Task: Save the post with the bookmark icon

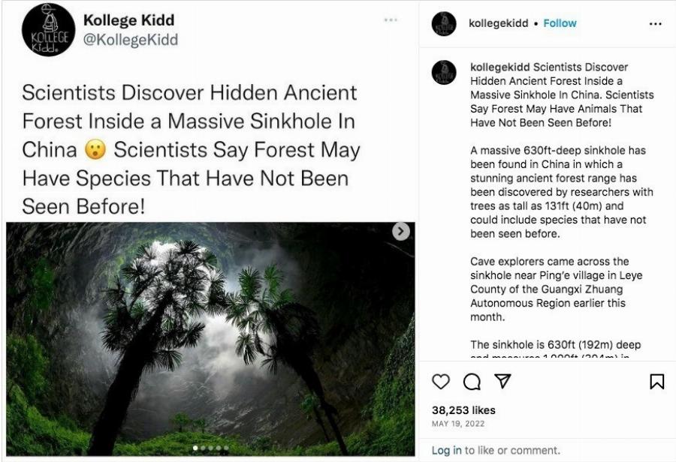Action: pyautogui.click(x=656, y=382)
